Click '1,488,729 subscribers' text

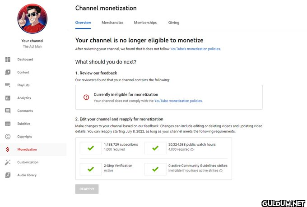click(x=121, y=144)
